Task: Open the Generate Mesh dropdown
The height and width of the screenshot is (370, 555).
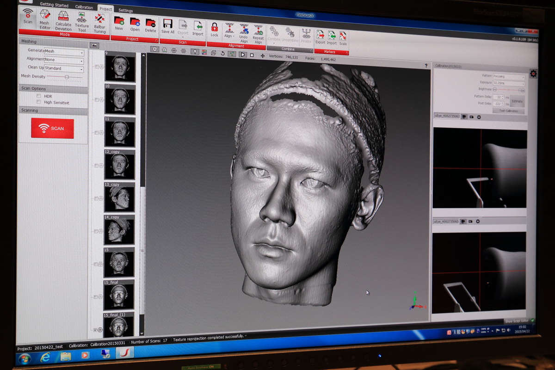Action: pyautogui.click(x=64, y=52)
